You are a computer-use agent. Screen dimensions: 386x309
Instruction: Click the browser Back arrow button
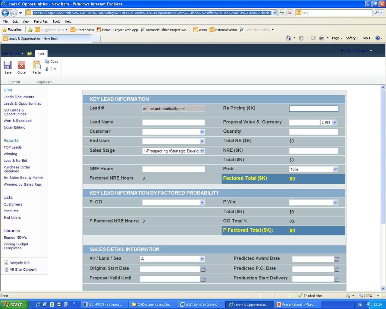pos(5,13)
